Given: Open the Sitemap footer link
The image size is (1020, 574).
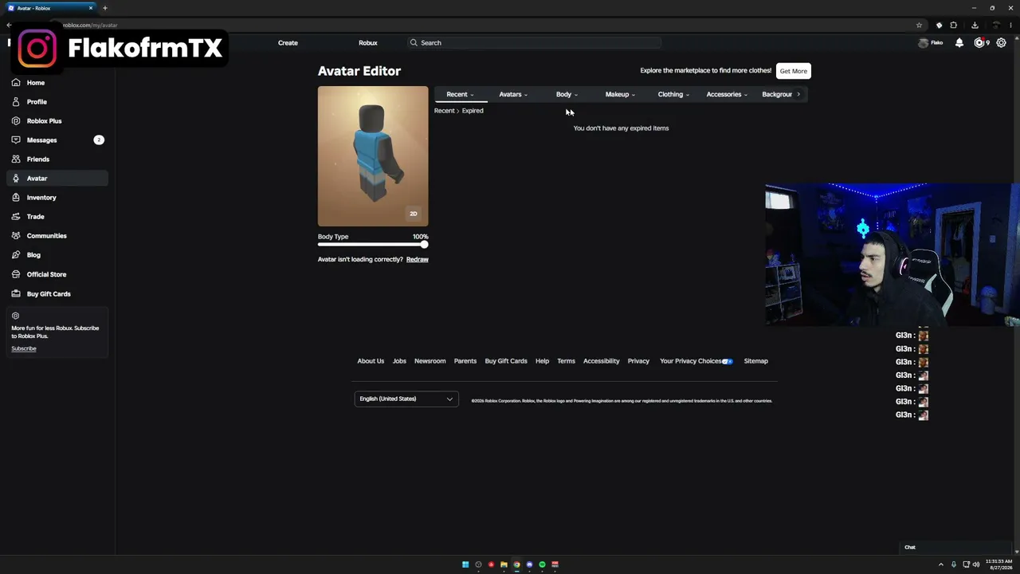Looking at the screenshot, I should click(x=756, y=361).
